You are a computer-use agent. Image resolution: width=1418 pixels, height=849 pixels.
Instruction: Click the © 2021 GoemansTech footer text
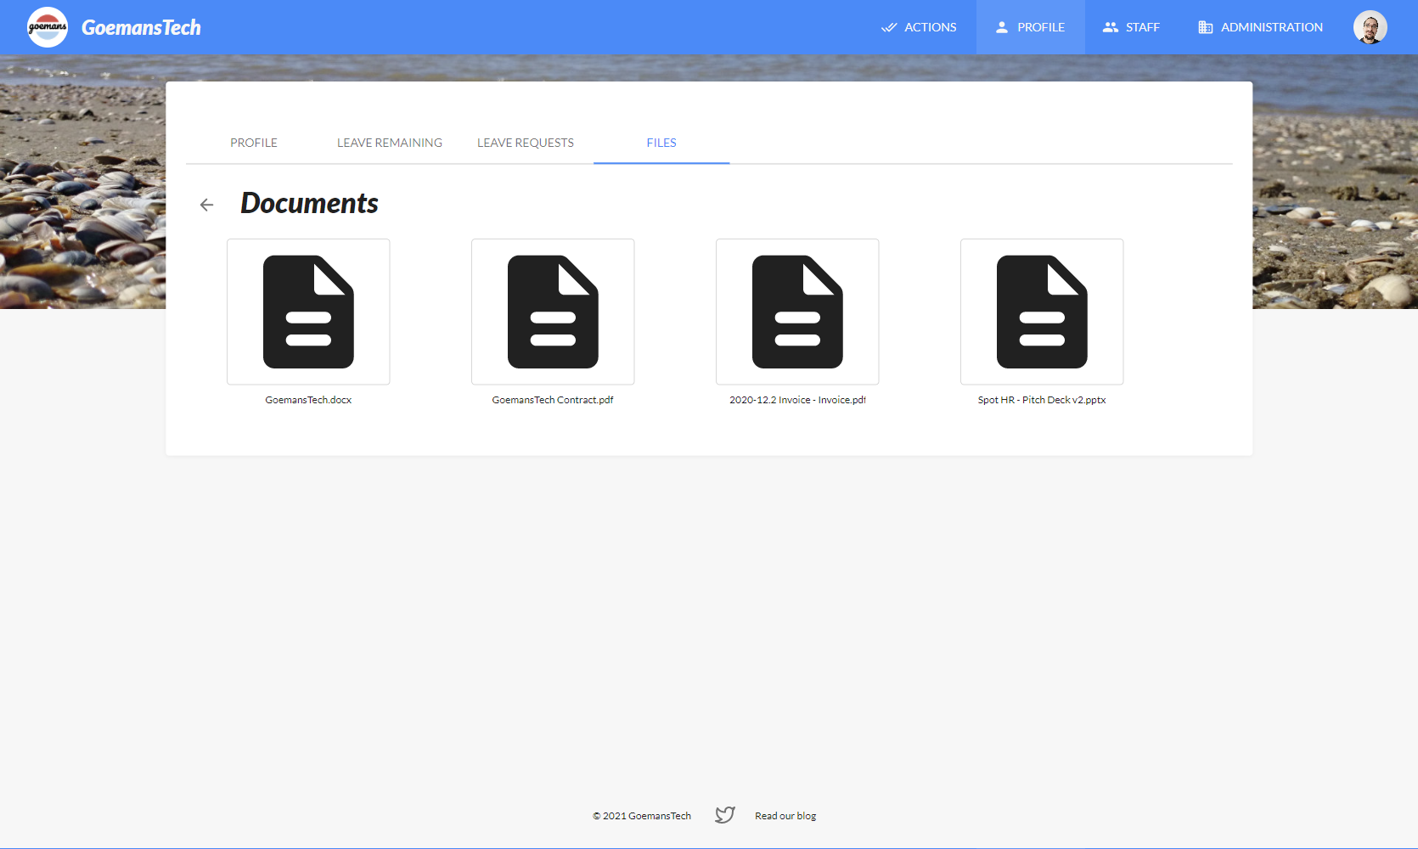[642, 816]
